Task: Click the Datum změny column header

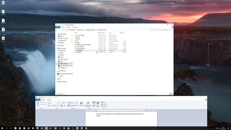Action: 101,33
